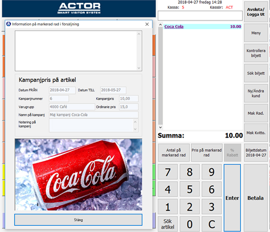Click the % Rabatt button
Screen dimensions: 270x232
(232, 153)
